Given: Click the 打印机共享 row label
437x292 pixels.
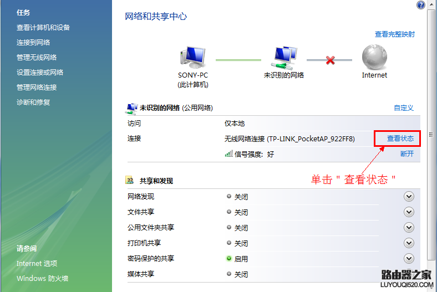Looking at the screenshot, I should coord(144,243).
